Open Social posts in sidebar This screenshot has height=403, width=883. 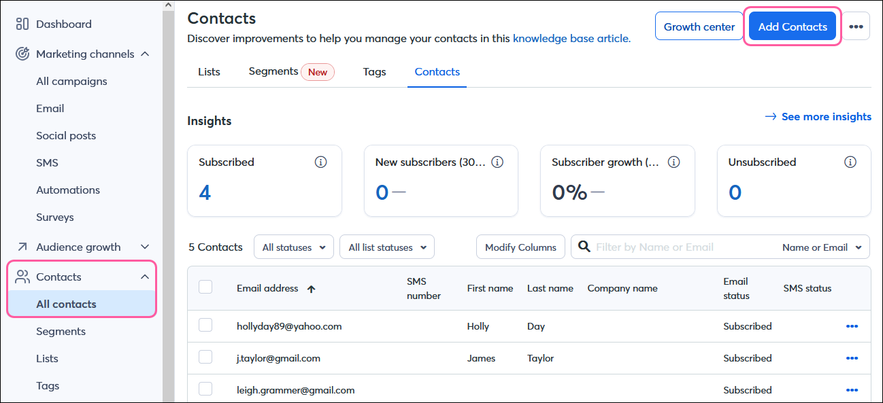coord(66,135)
